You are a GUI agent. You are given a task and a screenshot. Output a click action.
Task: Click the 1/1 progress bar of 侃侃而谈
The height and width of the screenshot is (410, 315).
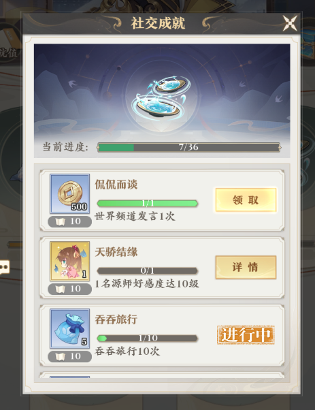tap(148, 203)
